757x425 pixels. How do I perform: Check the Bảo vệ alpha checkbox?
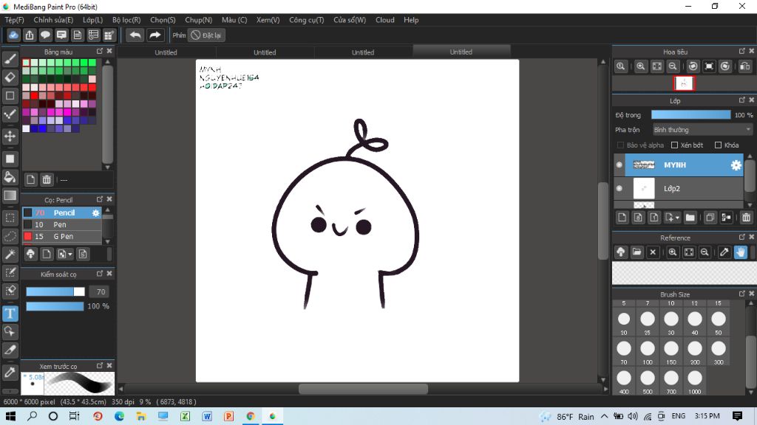(x=620, y=145)
